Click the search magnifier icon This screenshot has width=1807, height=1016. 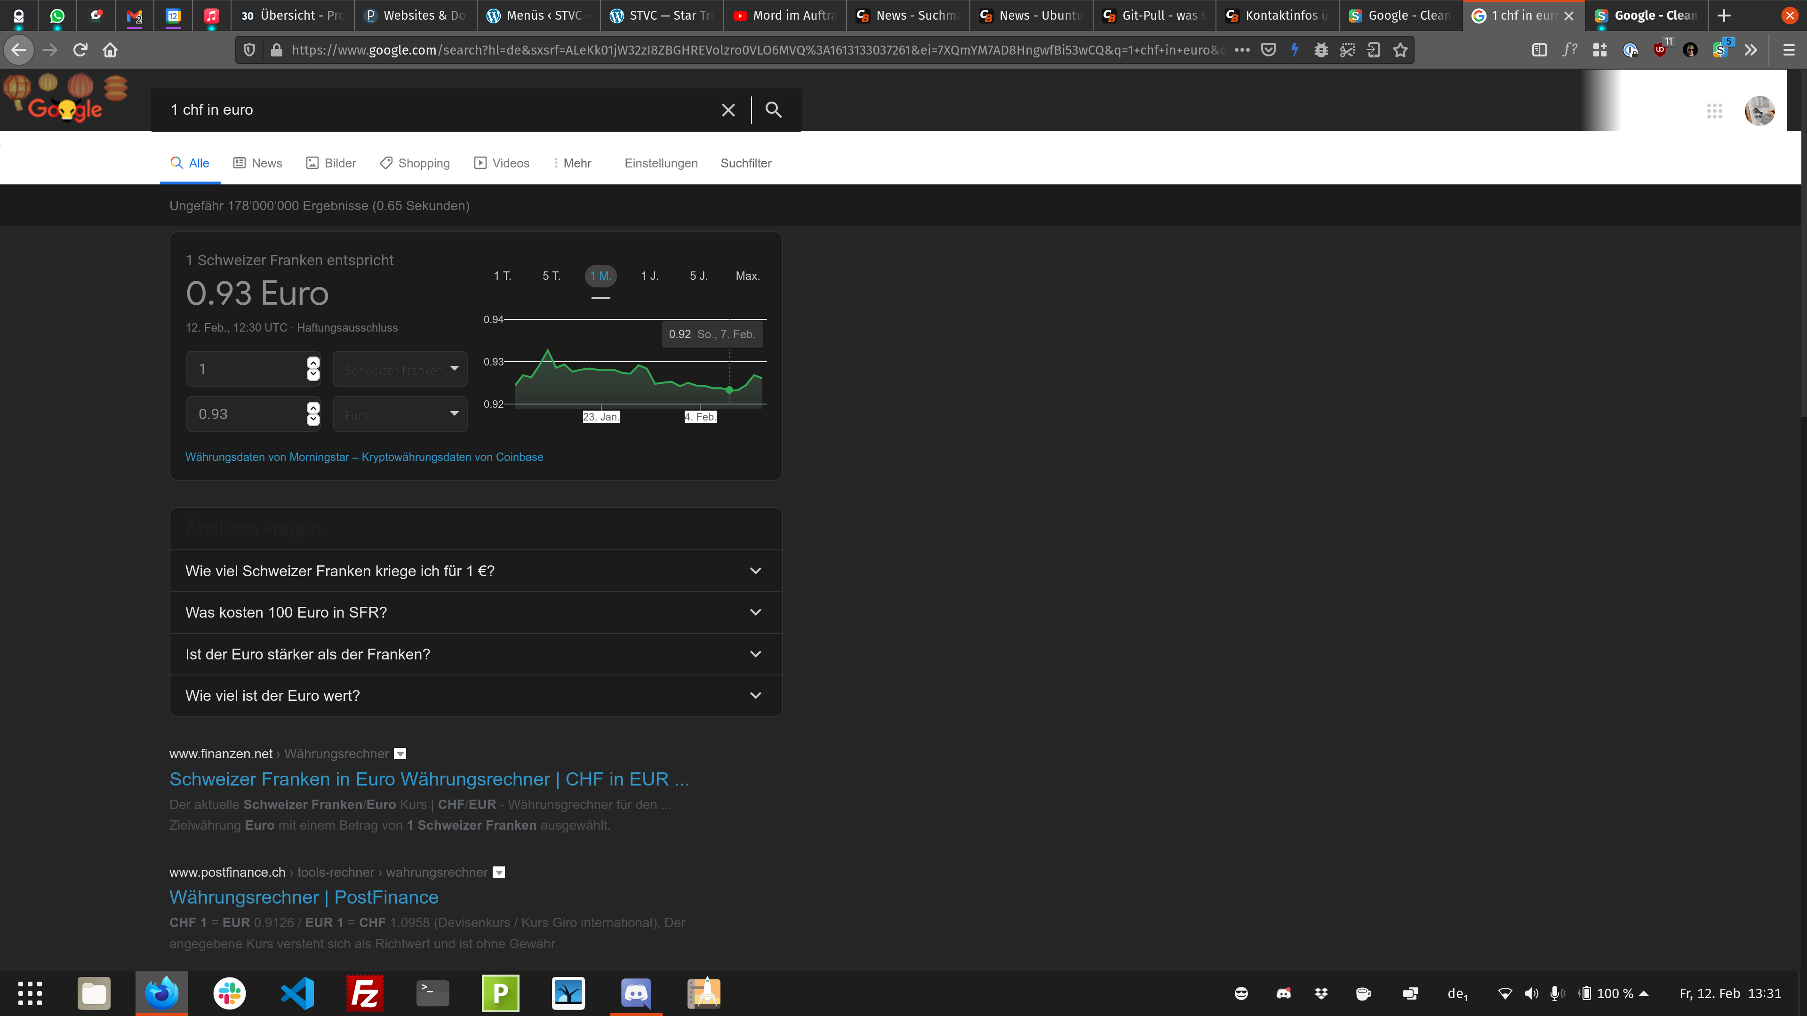tap(773, 110)
